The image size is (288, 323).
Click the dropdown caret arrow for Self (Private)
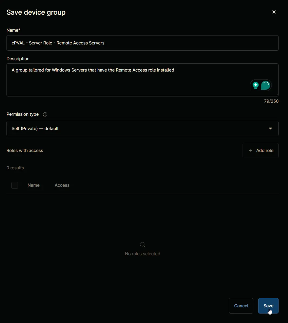[x=270, y=128]
